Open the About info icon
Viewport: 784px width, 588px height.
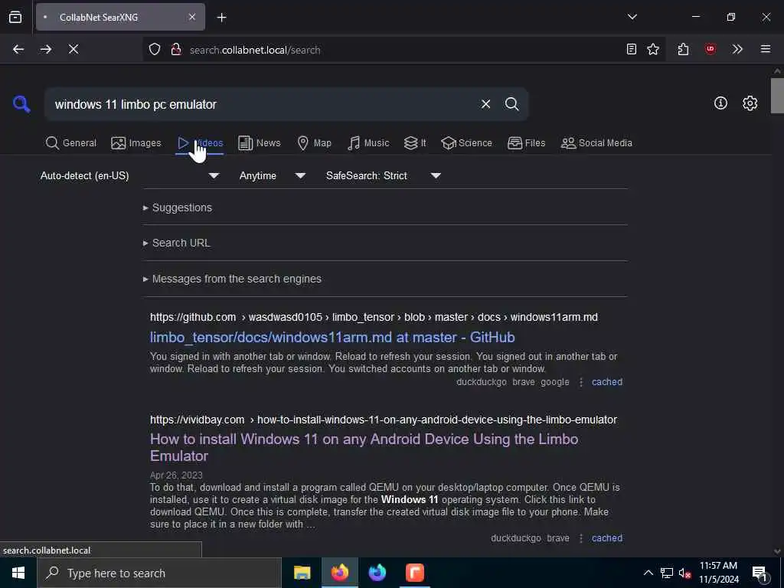click(720, 103)
